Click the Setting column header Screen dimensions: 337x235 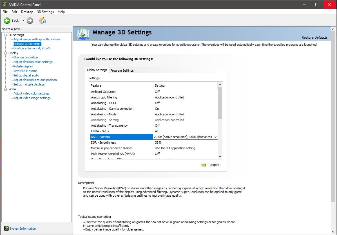(186, 85)
